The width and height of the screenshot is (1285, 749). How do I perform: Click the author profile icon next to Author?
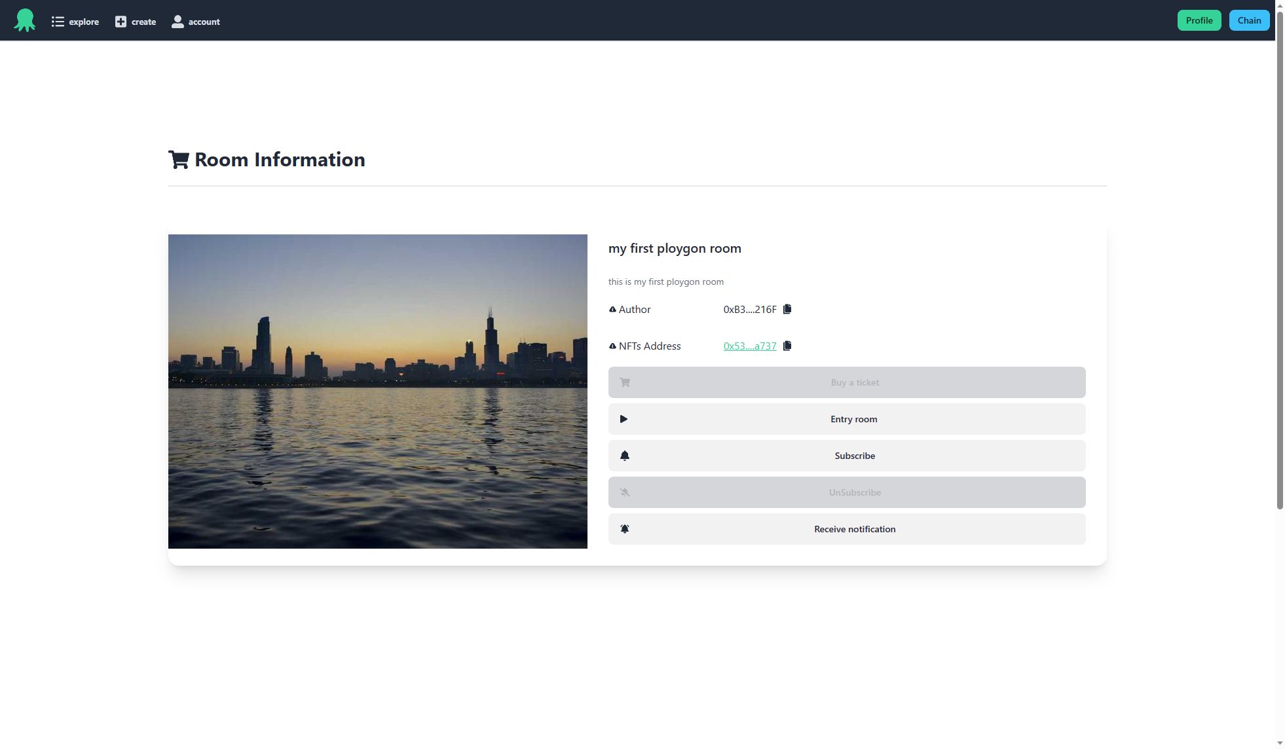(612, 308)
